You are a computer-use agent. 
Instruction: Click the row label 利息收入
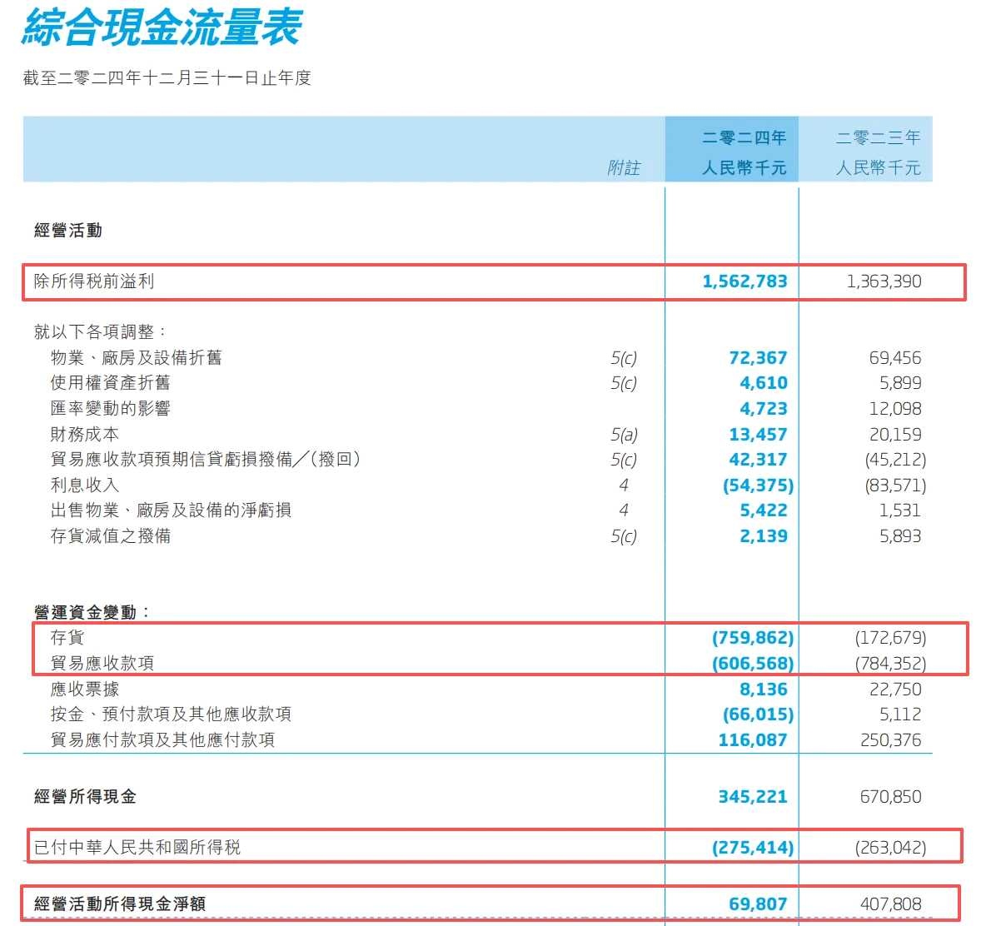84,485
